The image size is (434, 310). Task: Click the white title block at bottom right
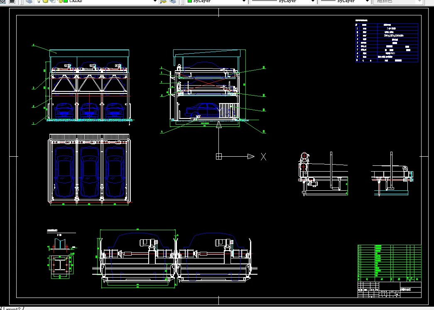[390, 290]
